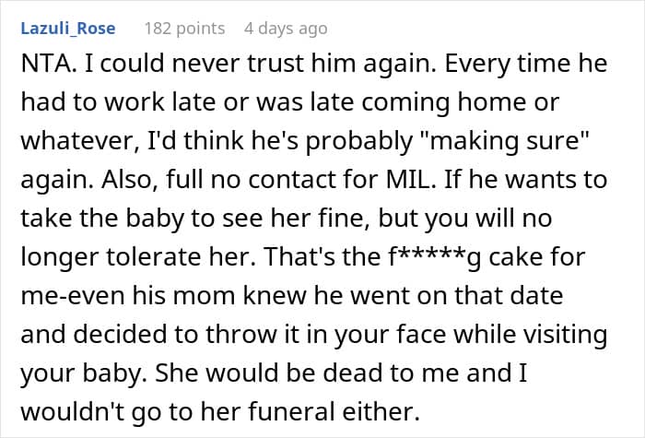
Task: Open the Lazuli_Rose user profile
Action: tap(68, 29)
